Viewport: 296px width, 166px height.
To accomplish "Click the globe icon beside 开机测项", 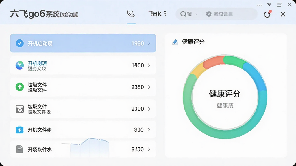I will (20, 65).
